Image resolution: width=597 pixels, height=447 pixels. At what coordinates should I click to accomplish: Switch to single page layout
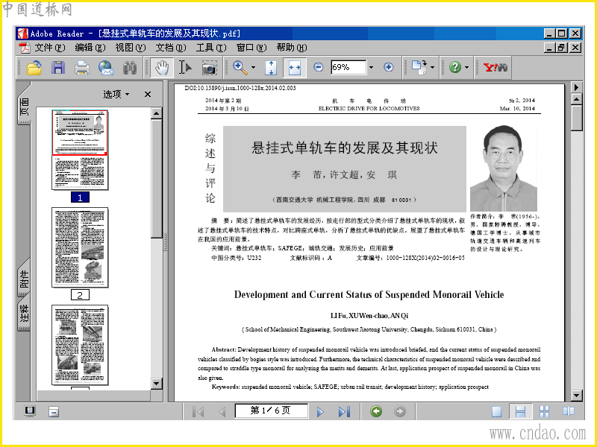click(x=496, y=411)
